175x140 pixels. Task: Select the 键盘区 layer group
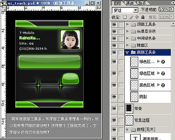click(148, 45)
